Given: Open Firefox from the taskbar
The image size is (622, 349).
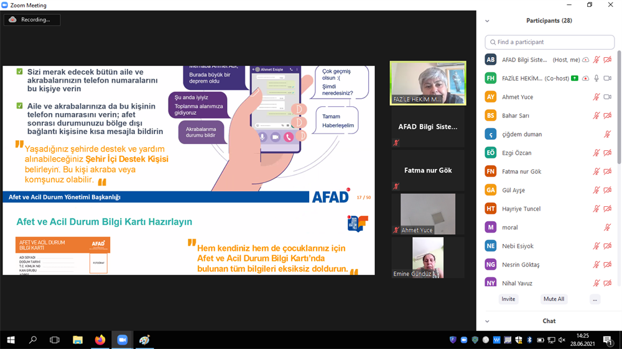Looking at the screenshot, I should coord(100,340).
